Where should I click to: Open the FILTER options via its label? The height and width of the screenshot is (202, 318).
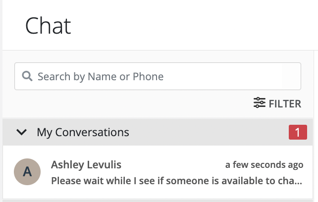click(285, 103)
